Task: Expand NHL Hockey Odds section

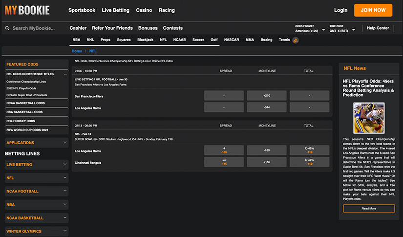Action: pos(37,121)
